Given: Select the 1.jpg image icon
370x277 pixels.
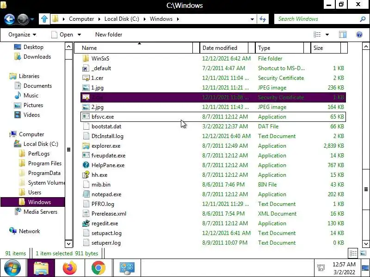Looking at the screenshot, I should 86,88.
